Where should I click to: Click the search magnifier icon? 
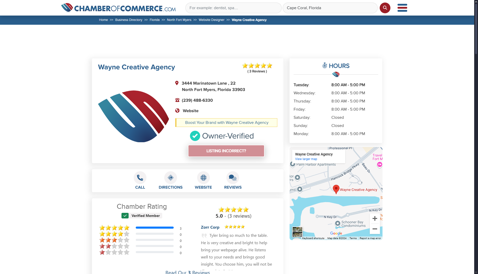385,8
